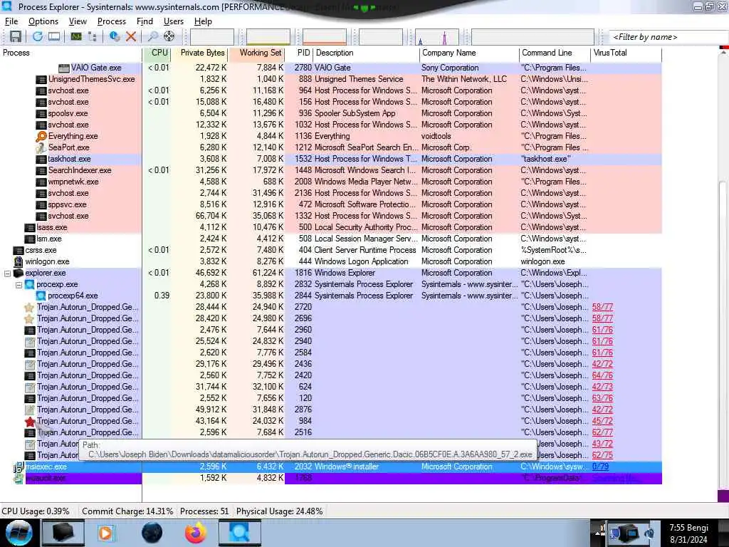Sort by the VirusTotal column header
729x547 pixels.
pyautogui.click(x=626, y=53)
